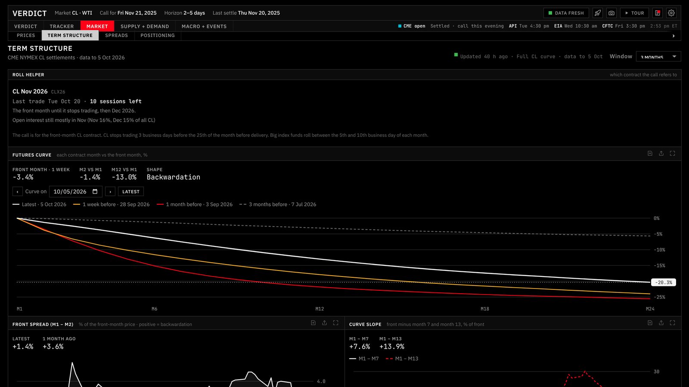Click the 1 month ago +3.6% value
Viewport: 689px width, 387px height.
coord(53,347)
